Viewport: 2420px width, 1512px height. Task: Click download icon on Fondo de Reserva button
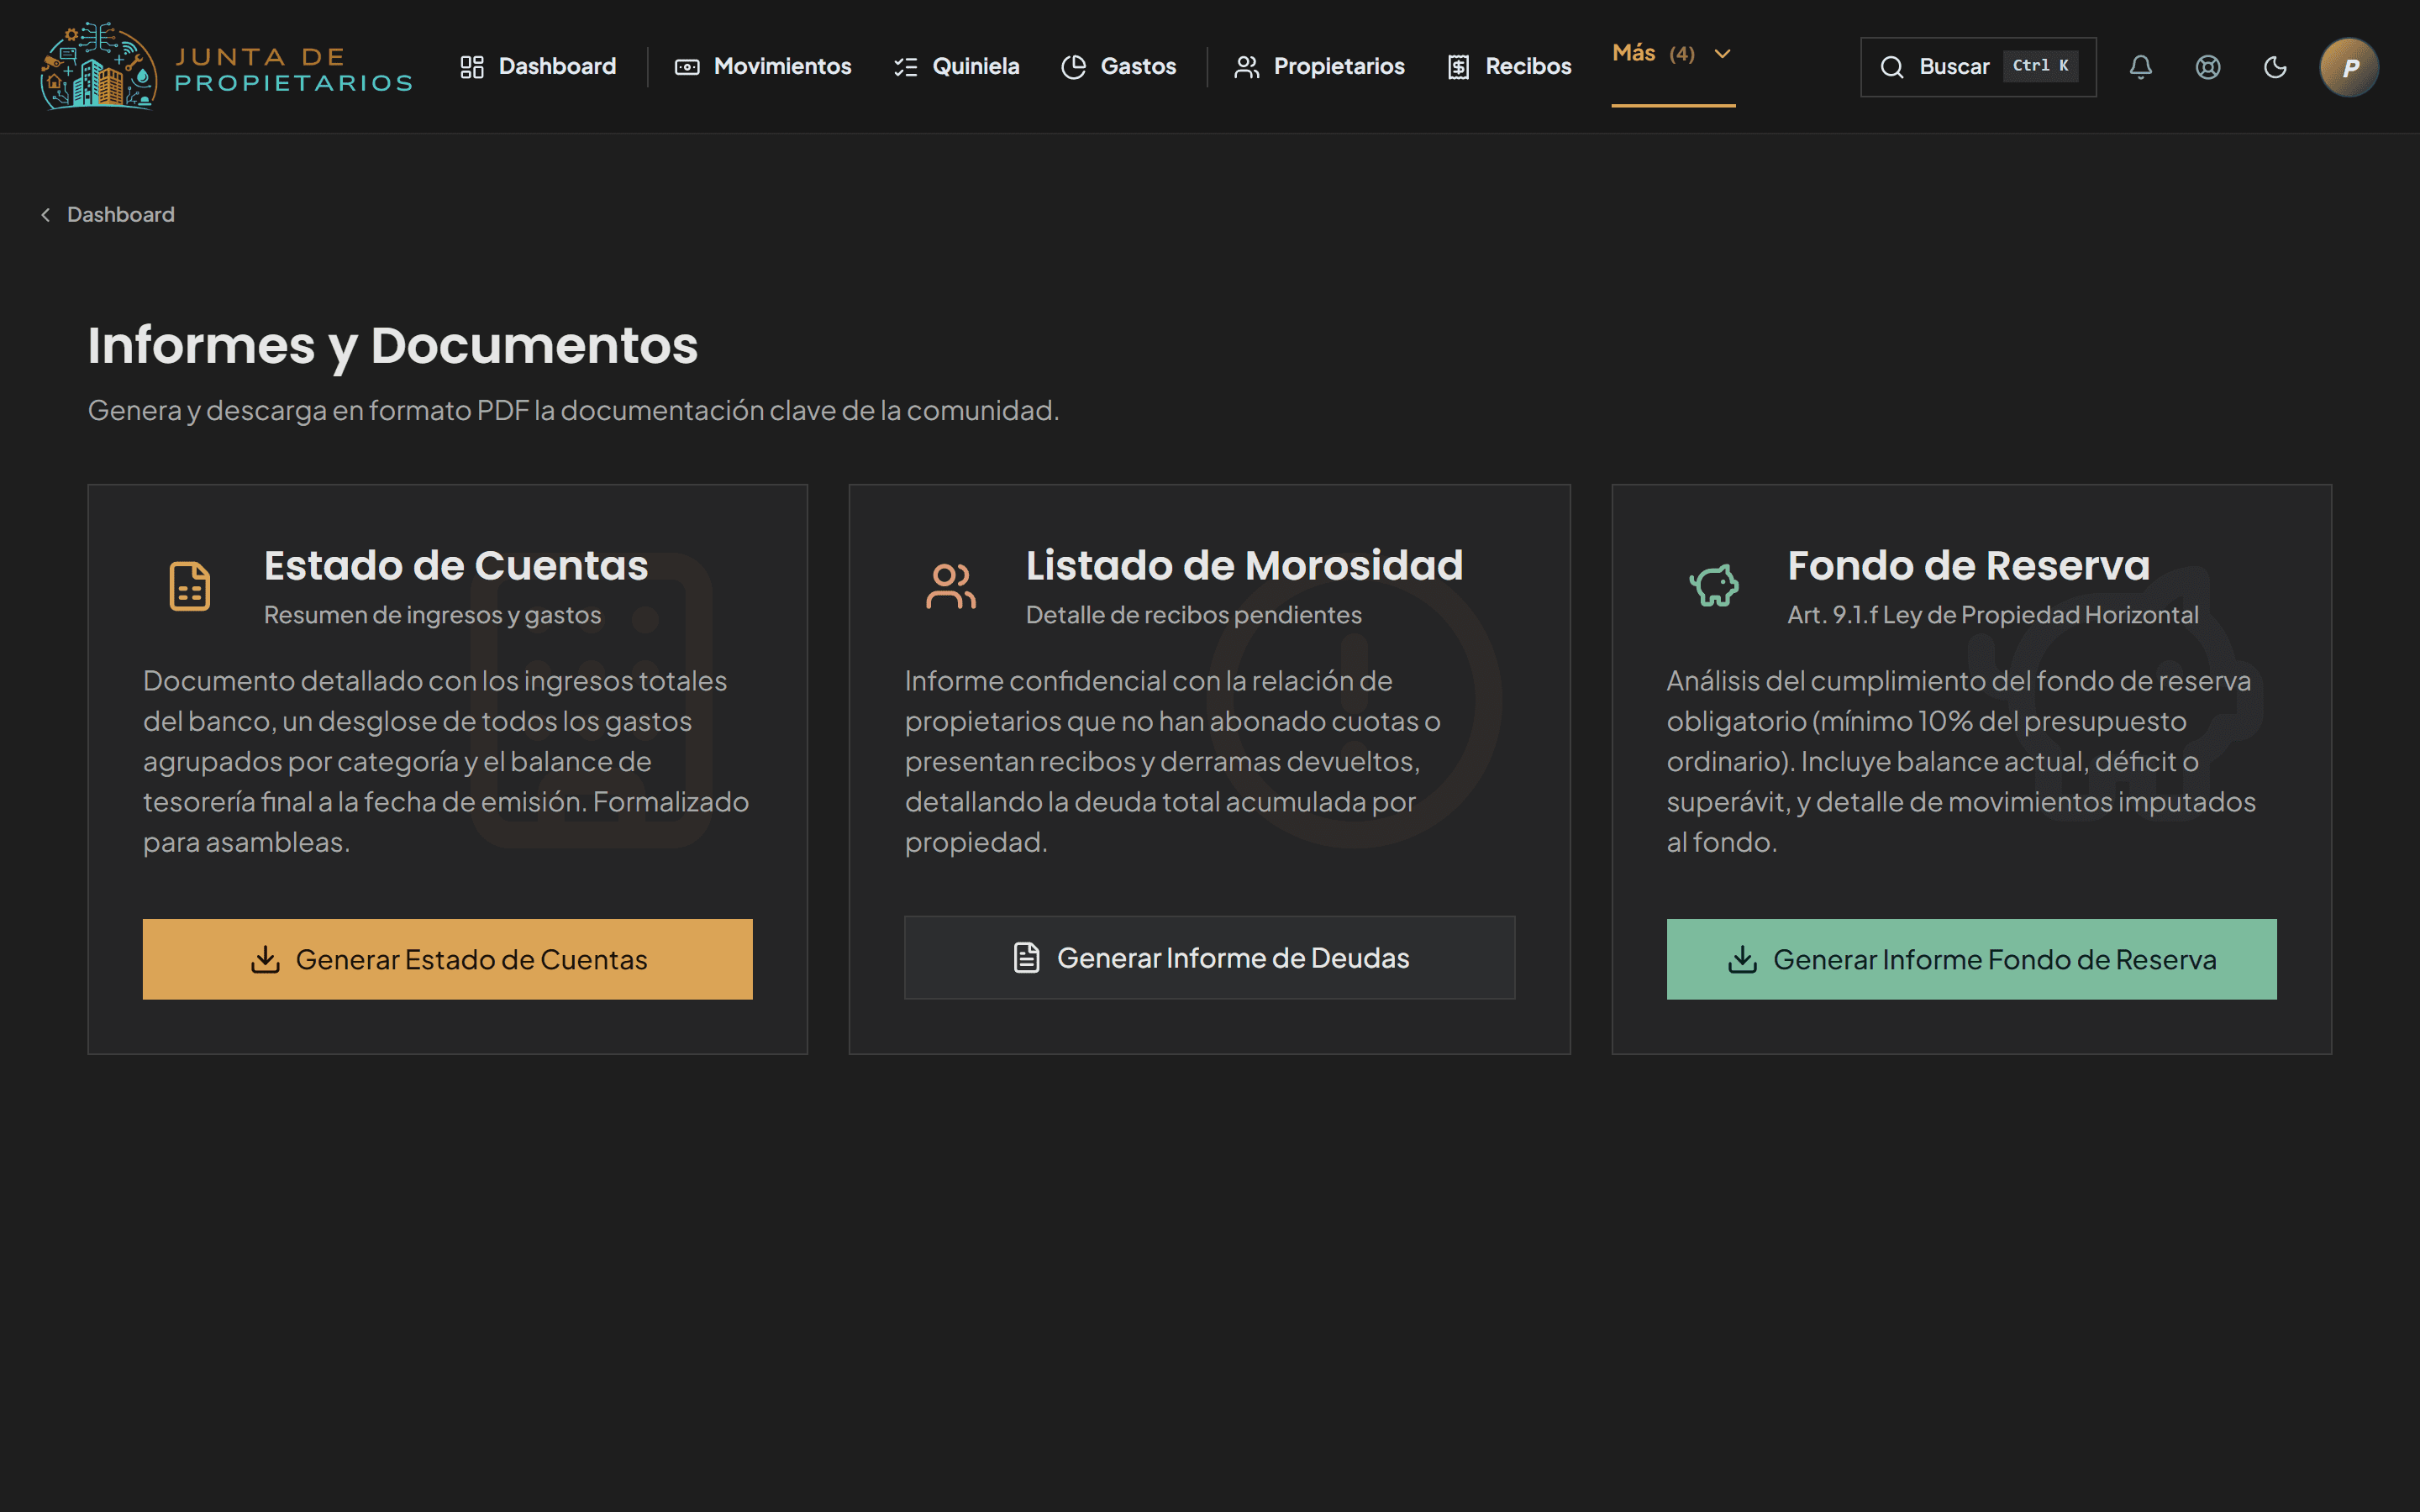(x=1742, y=959)
